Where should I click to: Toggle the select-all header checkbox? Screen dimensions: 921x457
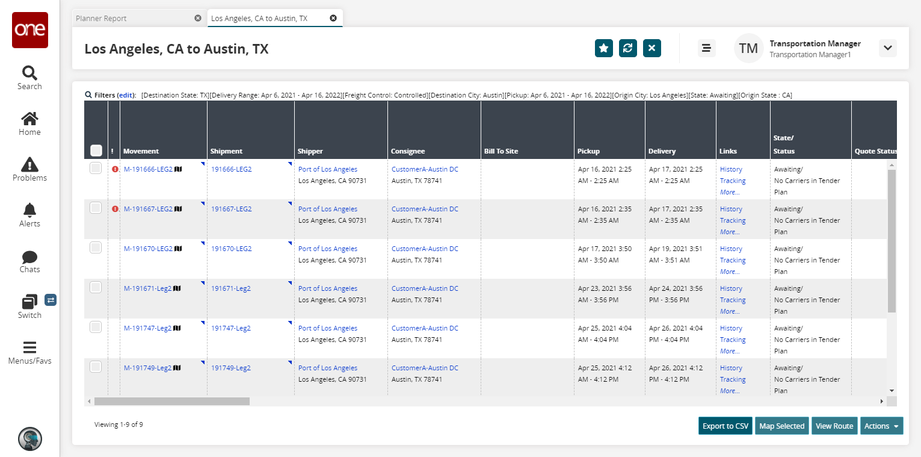click(x=96, y=151)
